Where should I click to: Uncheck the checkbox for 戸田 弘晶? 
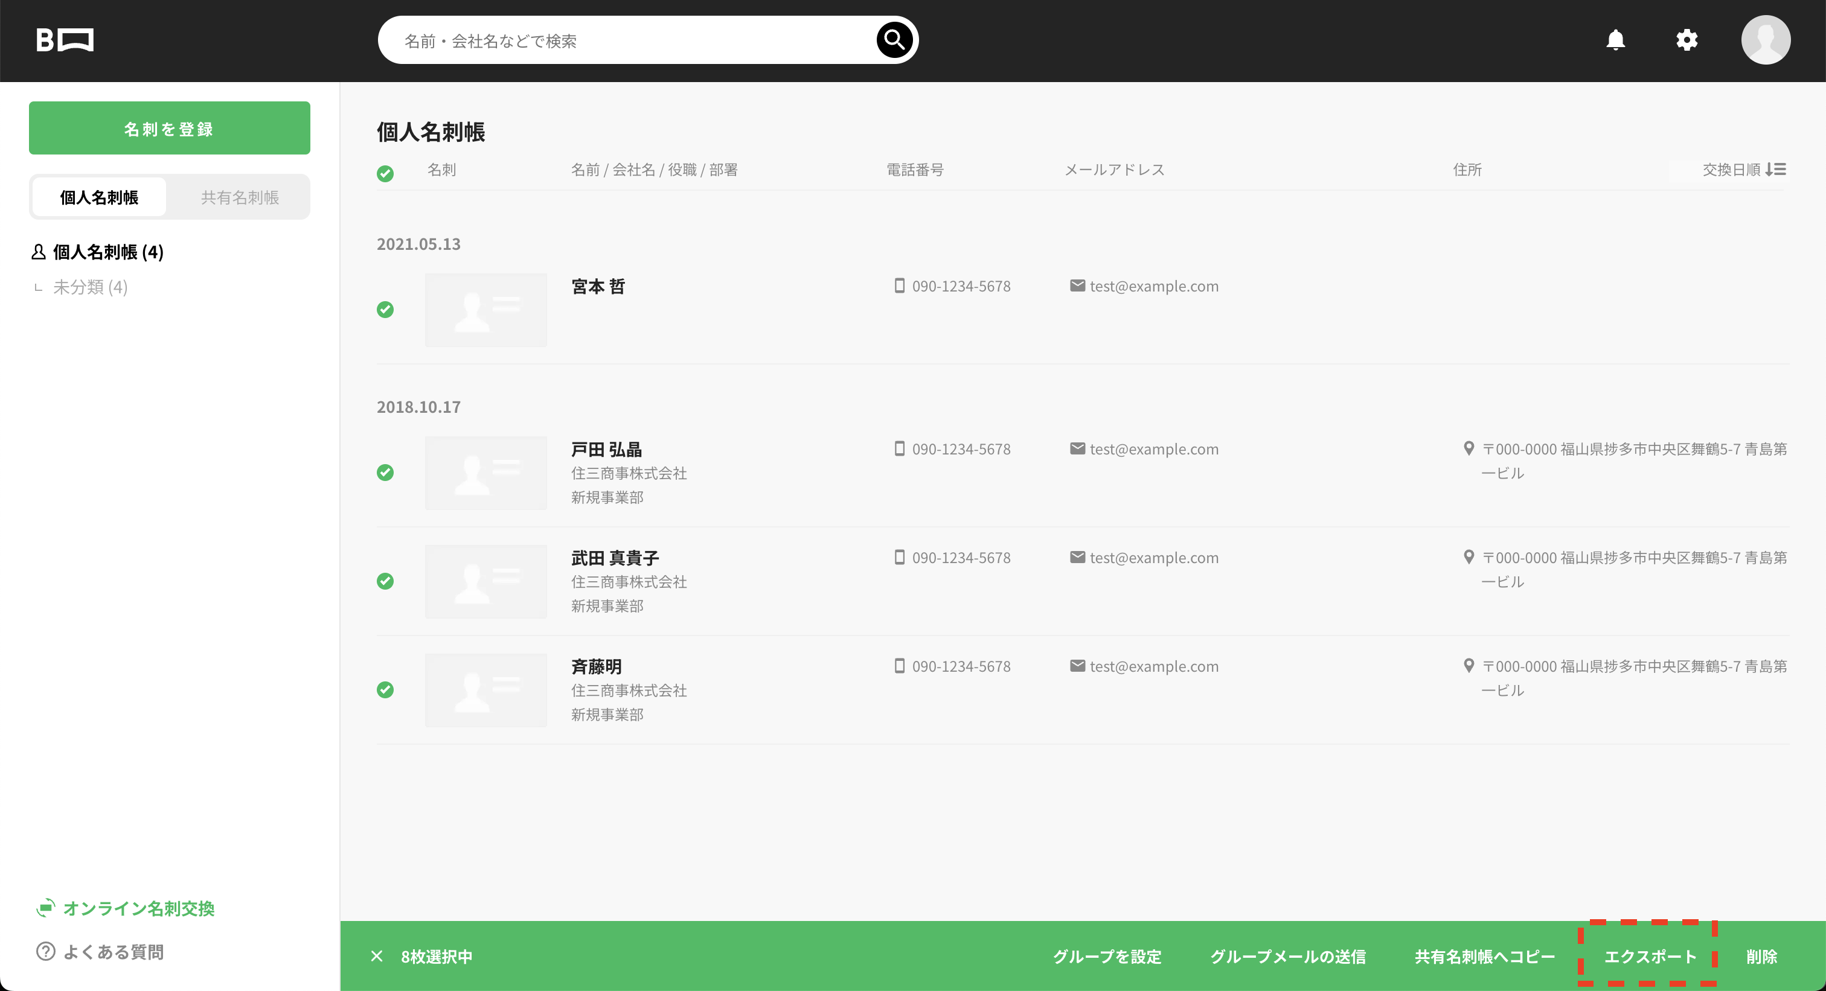(385, 473)
